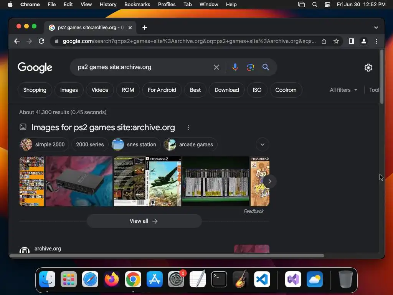
Task: Open Visual Studio Code in dock
Action: pos(262,279)
